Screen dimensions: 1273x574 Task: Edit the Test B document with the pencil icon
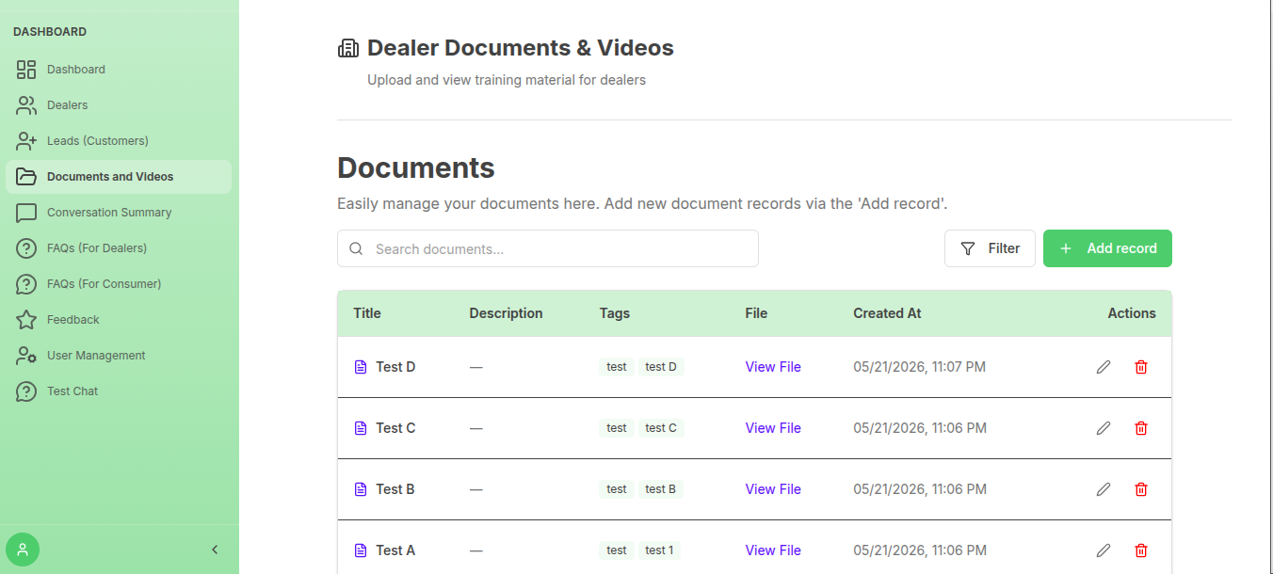1104,489
